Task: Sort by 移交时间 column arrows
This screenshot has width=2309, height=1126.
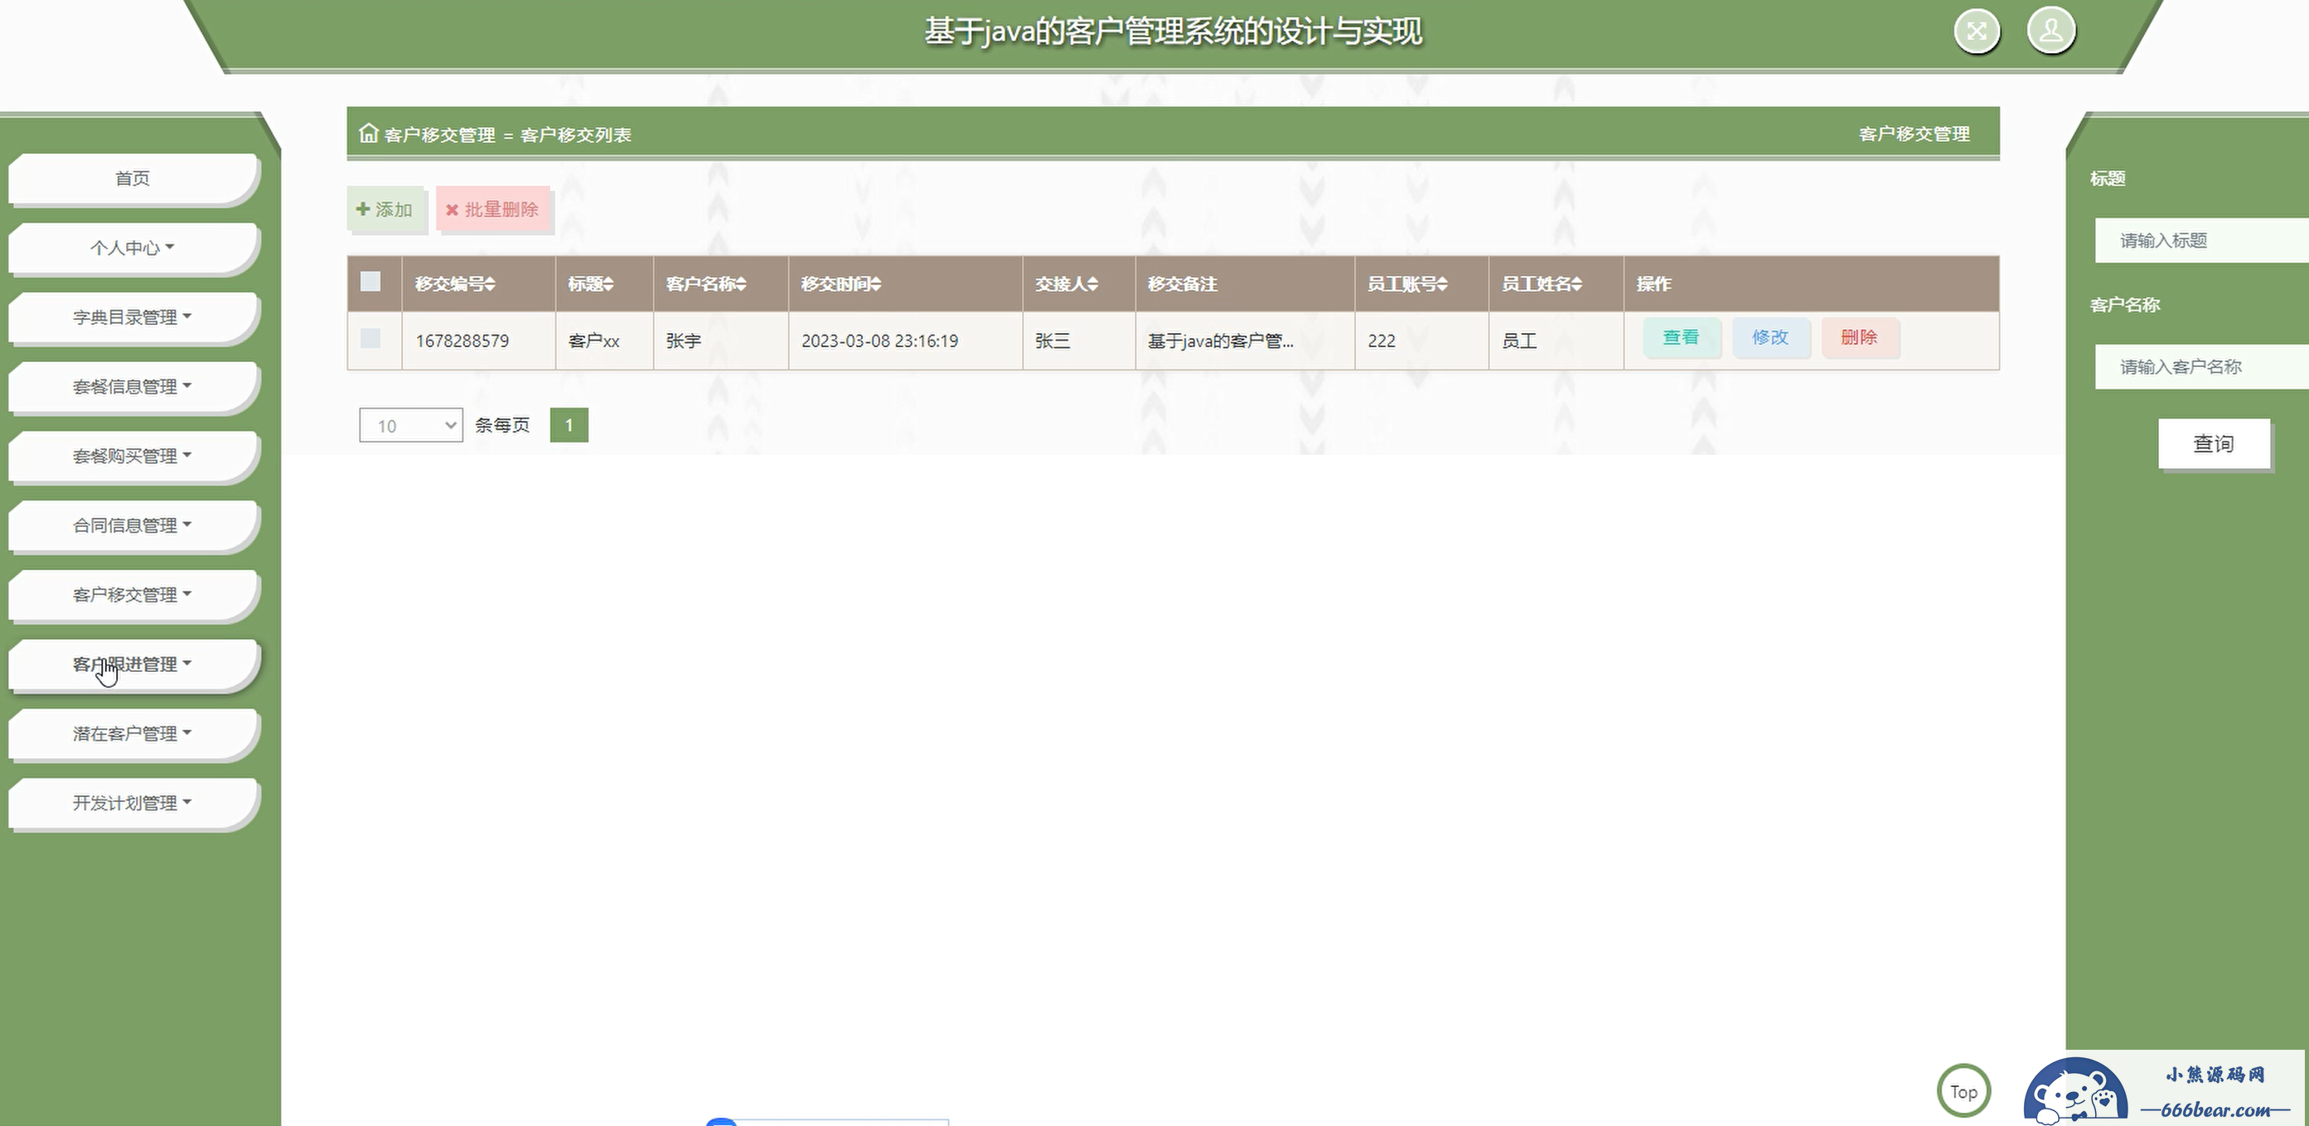Action: coord(876,284)
